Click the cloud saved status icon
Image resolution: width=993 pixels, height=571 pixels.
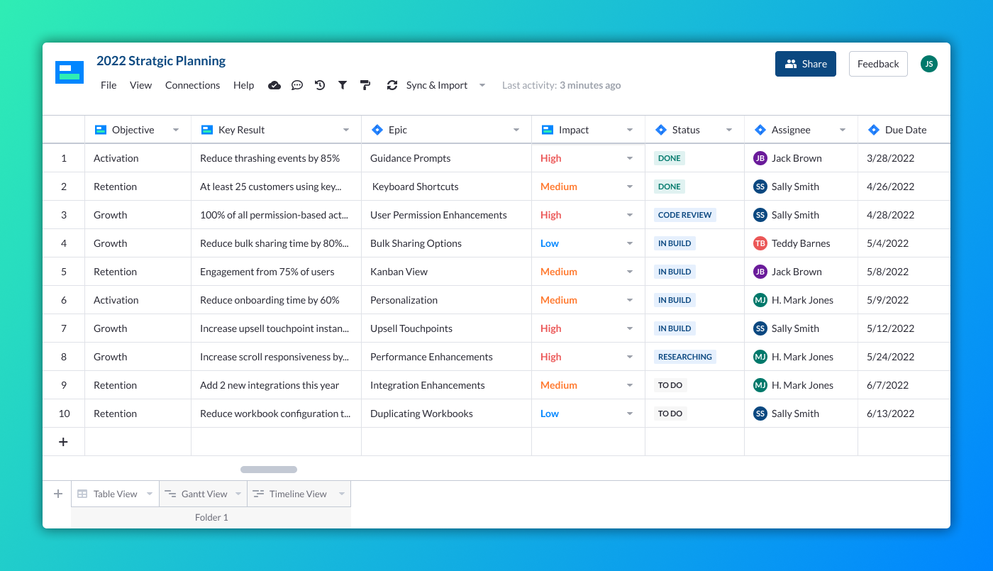pos(274,85)
